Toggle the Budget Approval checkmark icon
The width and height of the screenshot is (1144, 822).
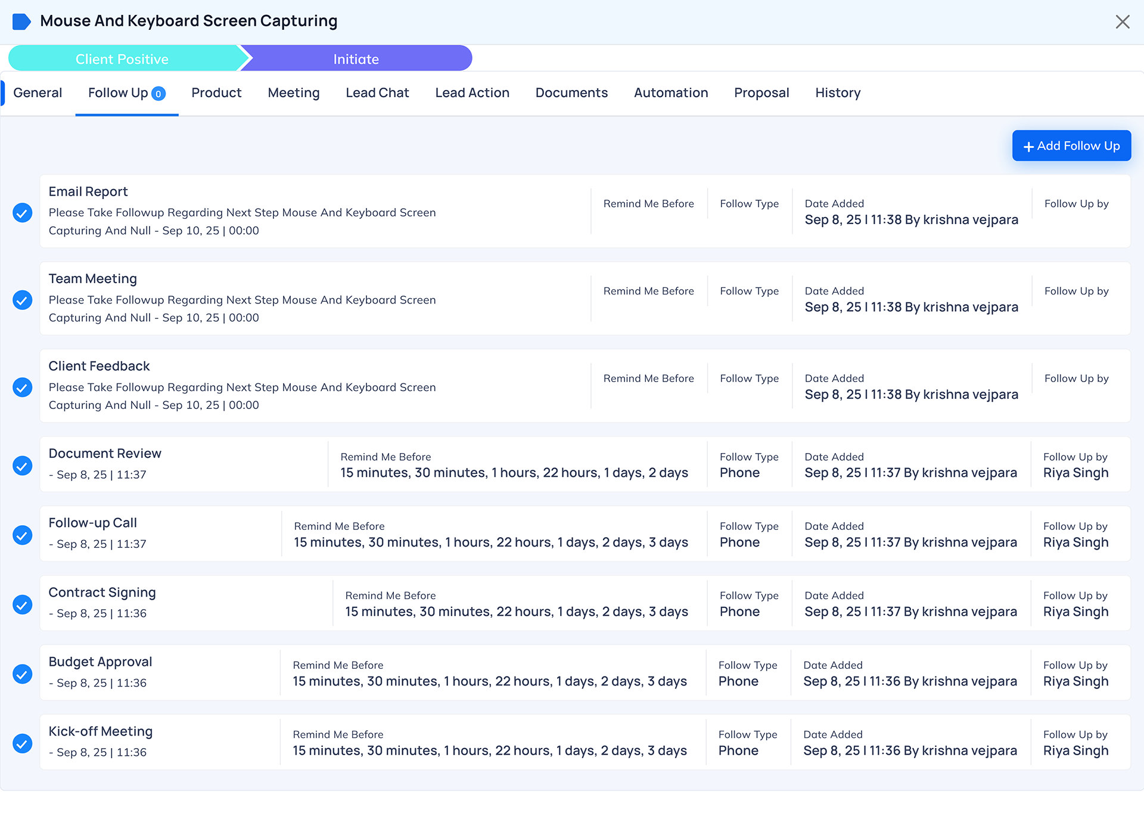click(x=23, y=674)
